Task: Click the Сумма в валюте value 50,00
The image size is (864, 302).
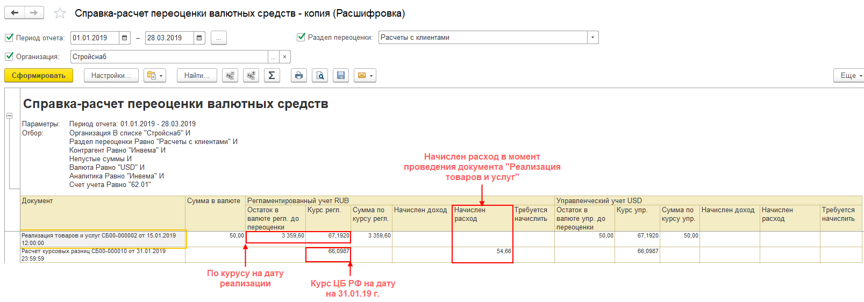Action: click(x=216, y=239)
